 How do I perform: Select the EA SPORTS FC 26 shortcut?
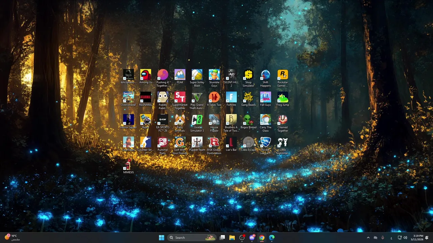click(x=163, y=123)
